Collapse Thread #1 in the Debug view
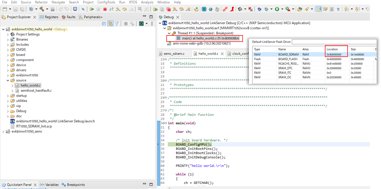Screen dimensions: 381x189 click(x=169, y=33)
